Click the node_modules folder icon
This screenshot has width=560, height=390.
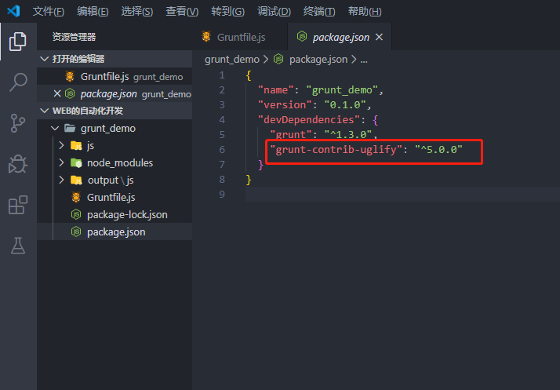[x=76, y=162]
